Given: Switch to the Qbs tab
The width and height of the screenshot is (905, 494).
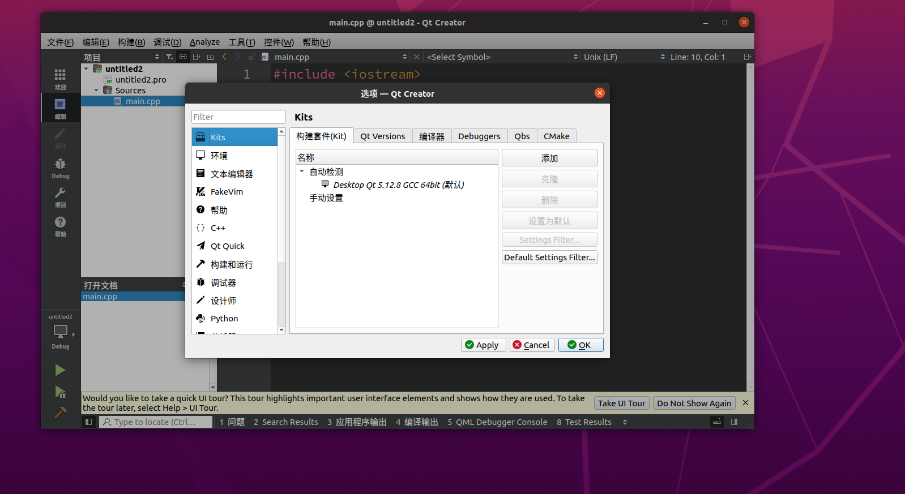Looking at the screenshot, I should click(x=522, y=136).
